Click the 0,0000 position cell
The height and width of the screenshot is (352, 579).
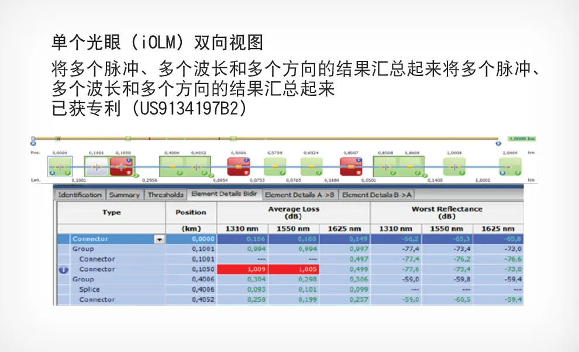[191, 239]
